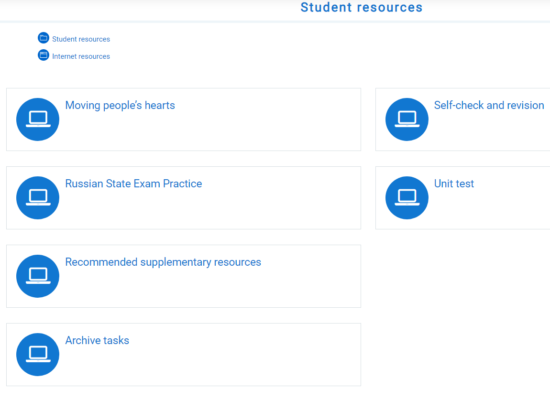The width and height of the screenshot is (550, 400).
Task: Click the icon beside Internet resources
Action: 43,54
